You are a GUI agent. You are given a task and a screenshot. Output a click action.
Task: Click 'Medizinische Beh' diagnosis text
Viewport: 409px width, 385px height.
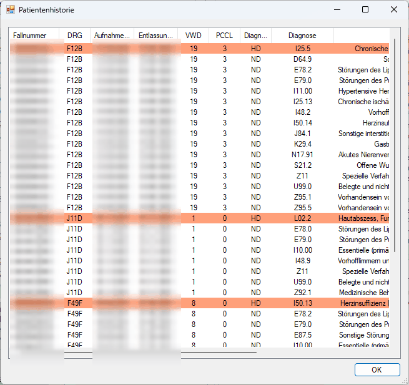[x=364, y=293]
